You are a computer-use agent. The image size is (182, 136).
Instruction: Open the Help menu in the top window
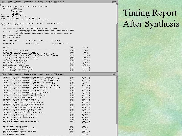pyautogui.click(x=114, y=2)
